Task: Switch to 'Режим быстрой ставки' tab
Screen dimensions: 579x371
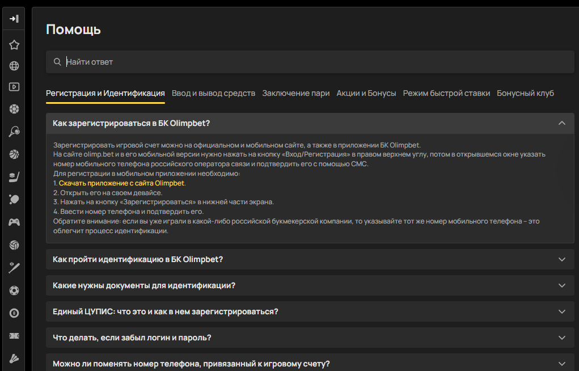Action: (x=446, y=93)
